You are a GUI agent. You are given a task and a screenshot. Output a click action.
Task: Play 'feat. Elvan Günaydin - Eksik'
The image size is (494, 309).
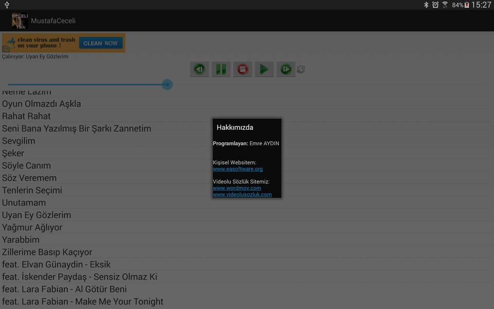tap(247, 264)
